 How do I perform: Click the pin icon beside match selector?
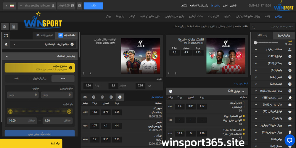[6, 44]
